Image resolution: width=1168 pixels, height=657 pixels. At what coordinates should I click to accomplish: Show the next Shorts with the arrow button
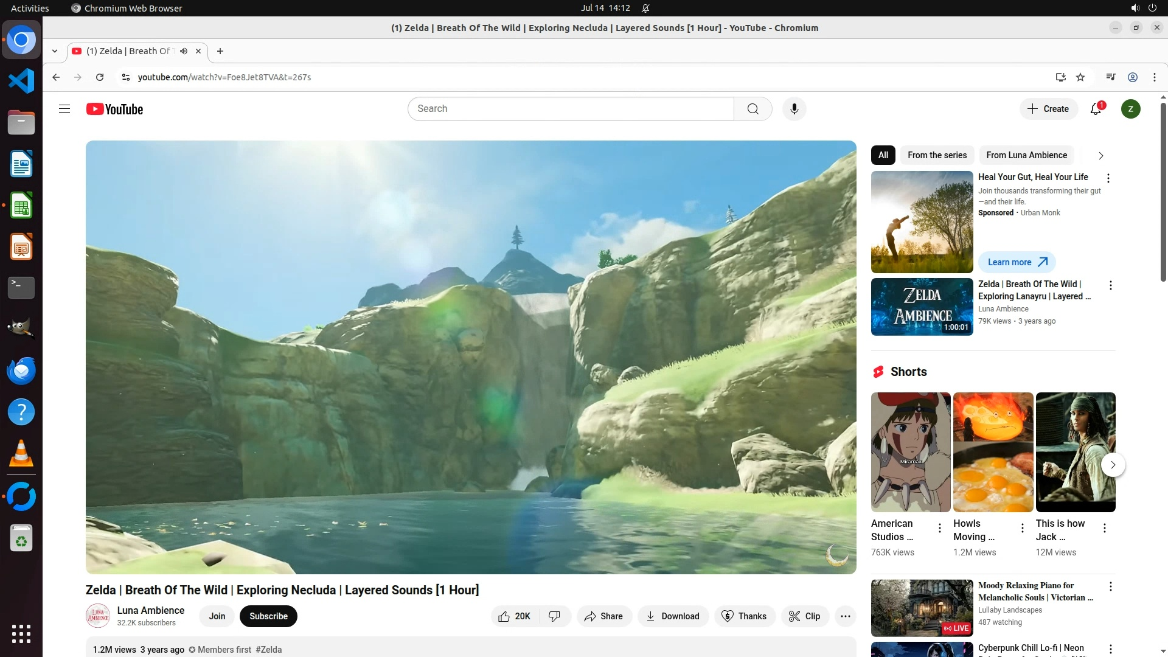click(x=1113, y=465)
